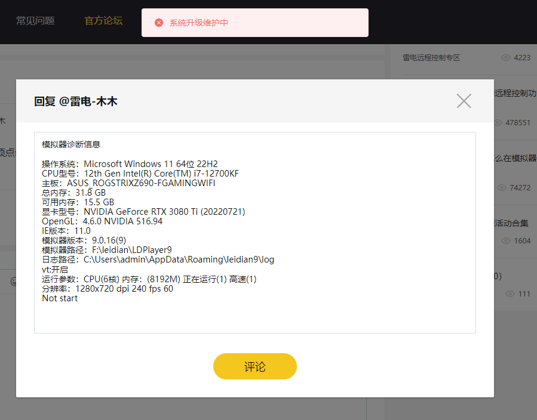Viewport: 537px width, 420px height.
Task: Click the red error icon in maintenance toast
Action: pyautogui.click(x=159, y=23)
